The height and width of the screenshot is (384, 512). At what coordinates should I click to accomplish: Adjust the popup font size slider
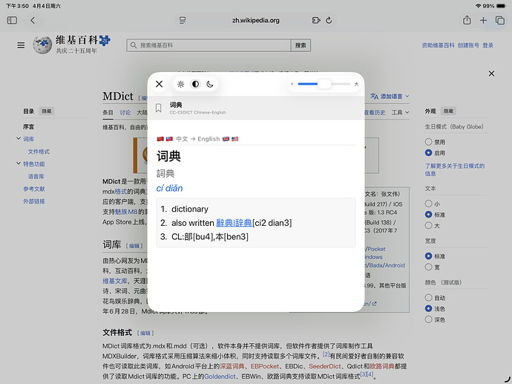click(x=324, y=84)
